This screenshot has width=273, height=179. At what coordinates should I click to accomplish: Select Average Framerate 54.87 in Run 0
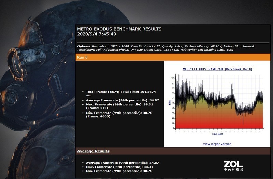(123, 100)
